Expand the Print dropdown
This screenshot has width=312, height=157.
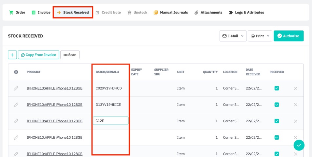tap(260, 36)
